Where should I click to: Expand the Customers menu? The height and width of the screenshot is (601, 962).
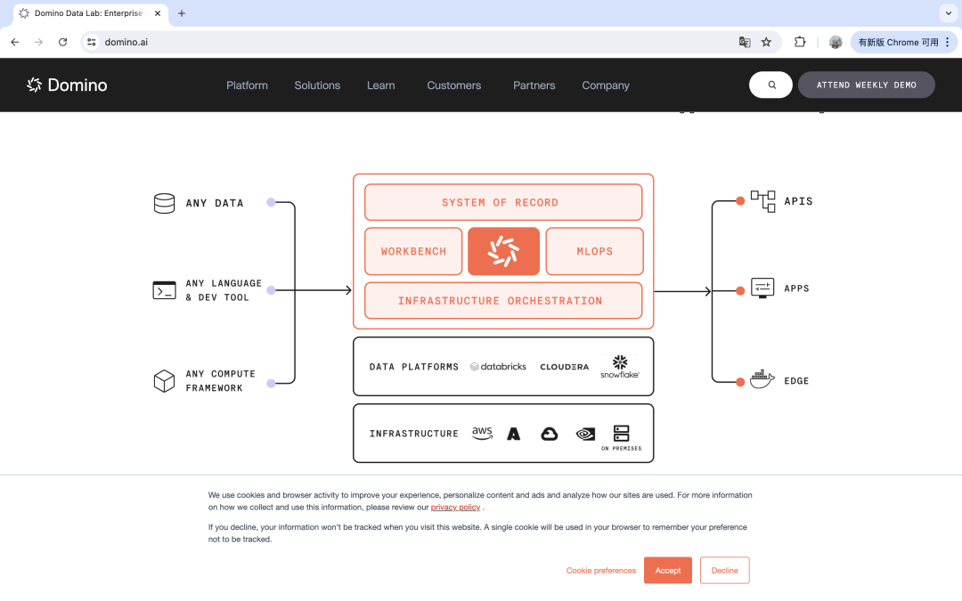[453, 85]
